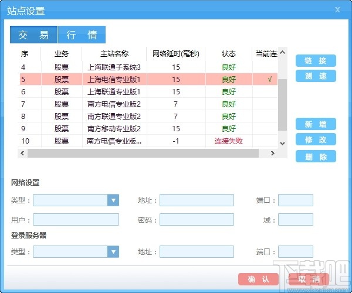Run the 测速 speed test button
This screenshot has width=352, height=293.
(316, 76)
